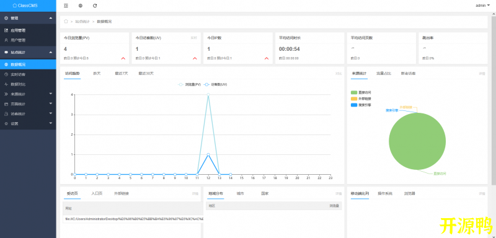Click the 用户管理 person icon
The height and width of the screenshot is (238, 496).
[6, 40]
